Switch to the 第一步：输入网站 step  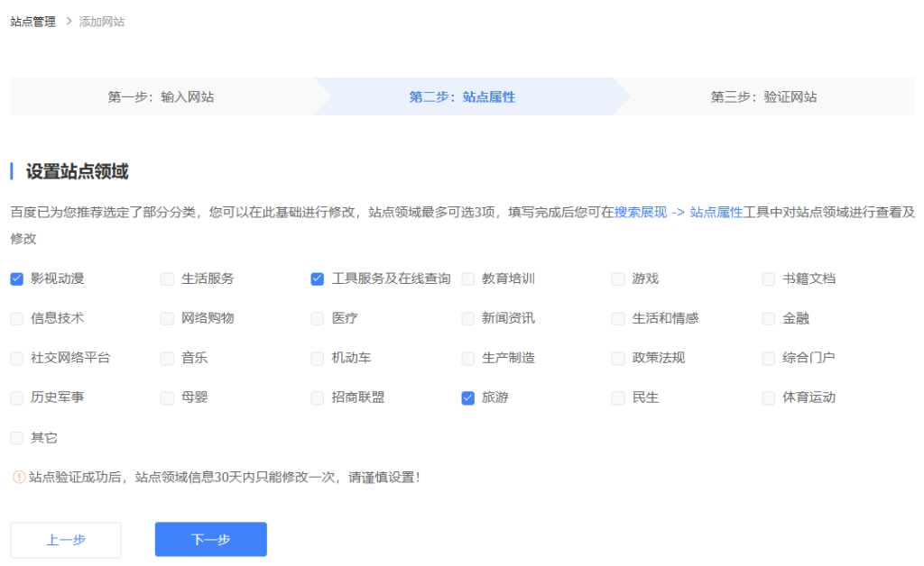pyautogui.click(x=161, y=96)
